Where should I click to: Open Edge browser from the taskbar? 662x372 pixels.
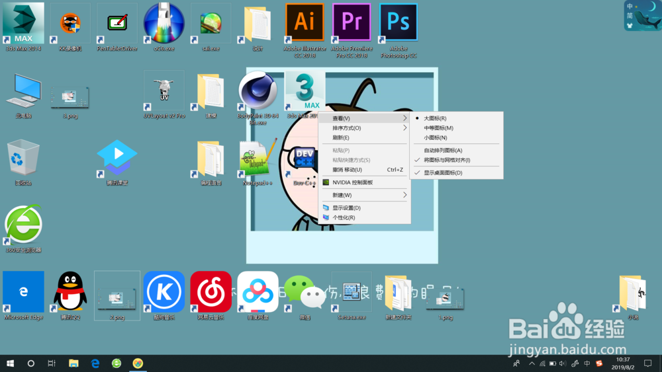point(95,363)
